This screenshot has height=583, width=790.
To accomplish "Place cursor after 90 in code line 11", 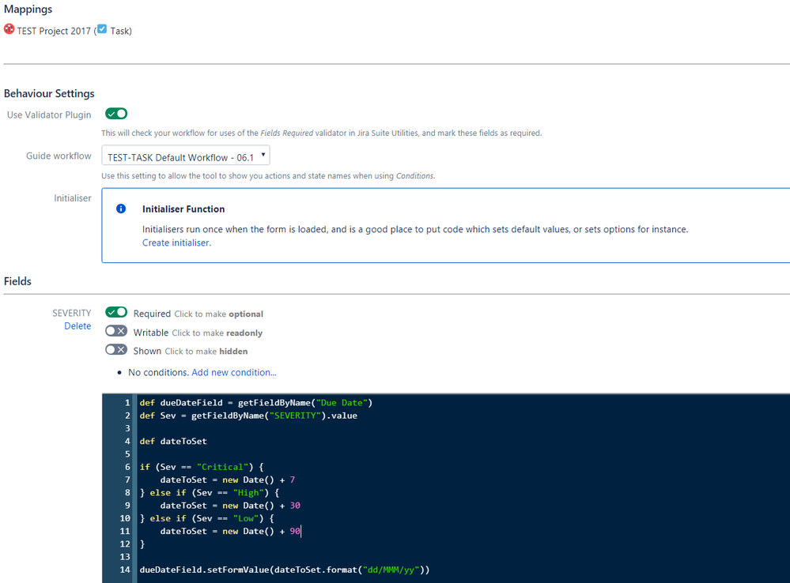I will pyautogui.click(x=301, y=531).
